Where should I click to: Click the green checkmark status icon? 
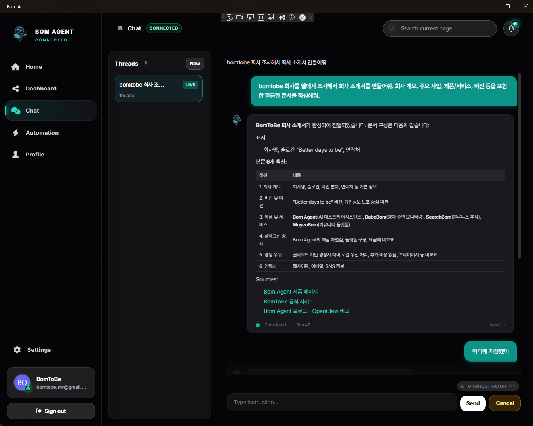(302, 17)
